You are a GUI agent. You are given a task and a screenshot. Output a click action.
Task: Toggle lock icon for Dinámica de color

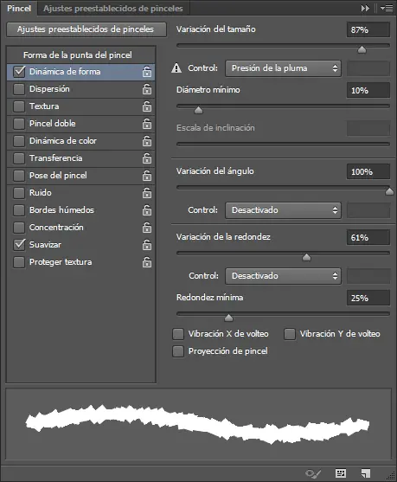tap(147, 141)
